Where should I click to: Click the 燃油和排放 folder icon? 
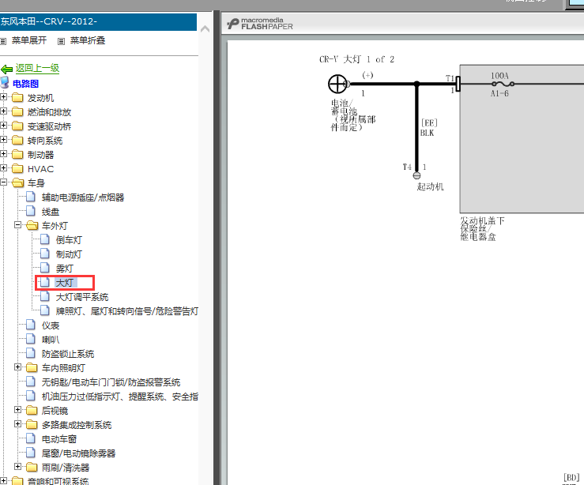click(x=17, y=111)
